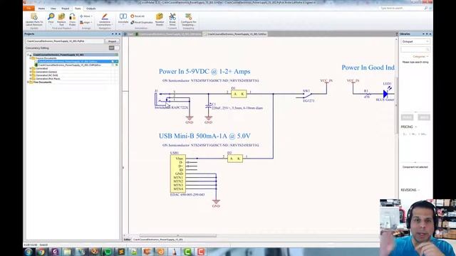Switch to the Outputs ribbon tab
The width and height of the screenshot is (456, 256).
90,9
